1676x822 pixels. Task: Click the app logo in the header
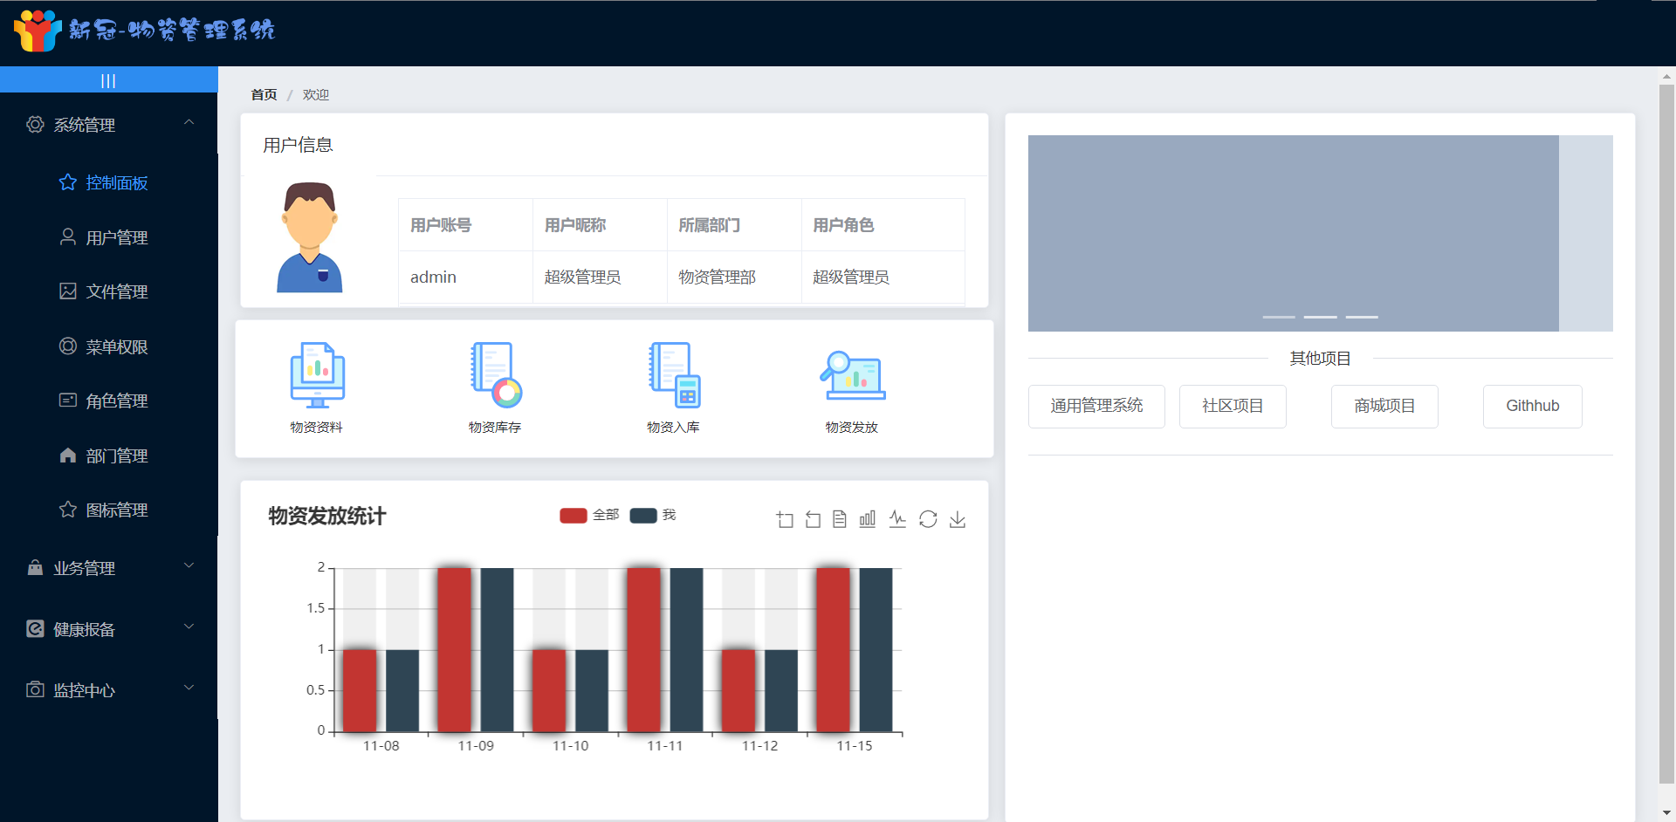[x=38, y=31]
